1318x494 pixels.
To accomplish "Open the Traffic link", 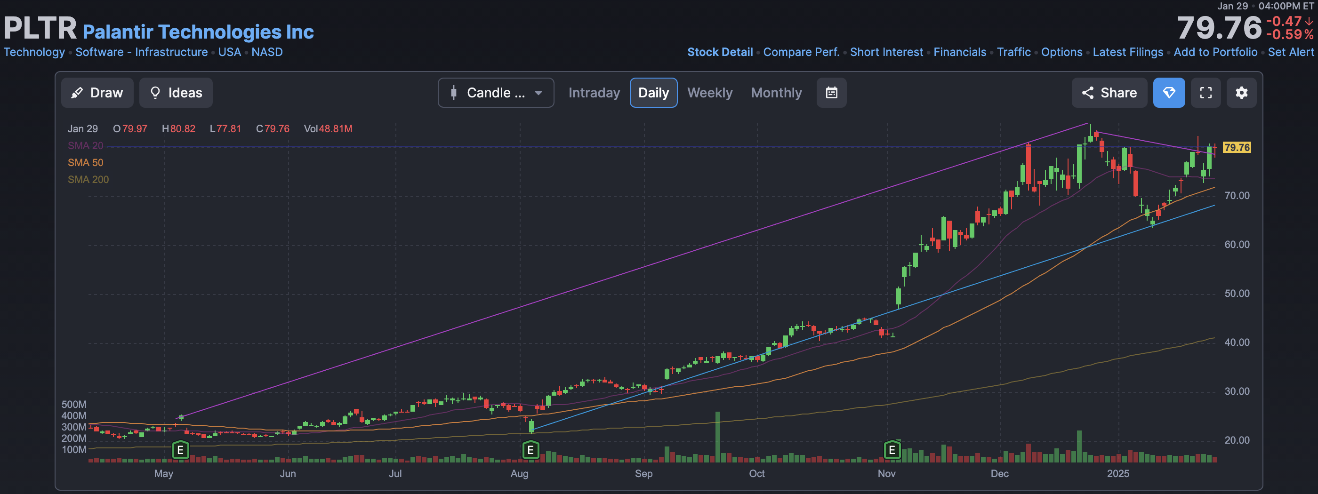I will 1013,52.
